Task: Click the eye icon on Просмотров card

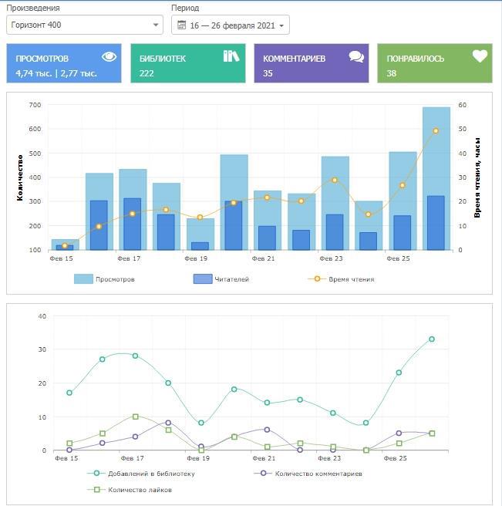Action: (109, 56)
